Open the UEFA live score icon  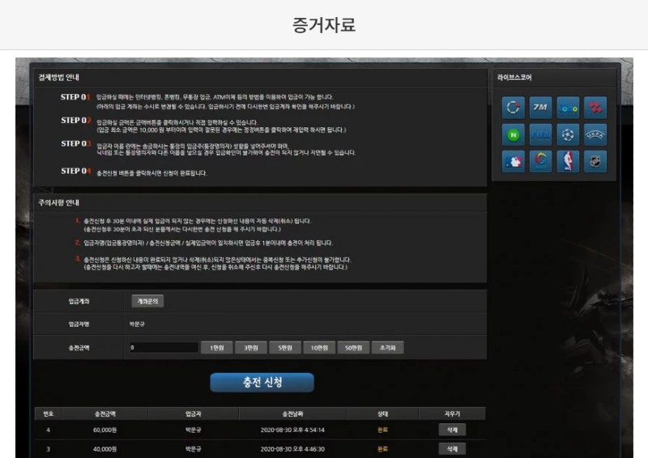tap(595, 134)
